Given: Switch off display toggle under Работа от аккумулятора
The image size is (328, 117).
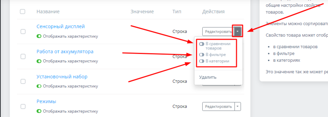Looking at the screenshot, I should pyautogui.click(x=39, y=61).
